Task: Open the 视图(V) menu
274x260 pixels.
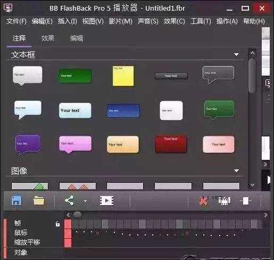Action: (x=93, y=21)
